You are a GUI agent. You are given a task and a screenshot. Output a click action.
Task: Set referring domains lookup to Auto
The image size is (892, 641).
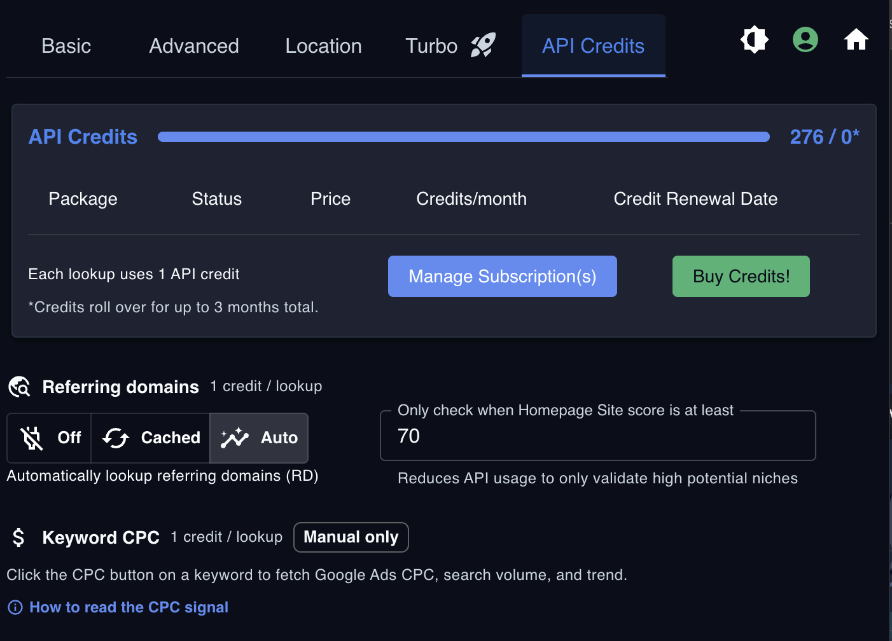click(x=259, y=438)
